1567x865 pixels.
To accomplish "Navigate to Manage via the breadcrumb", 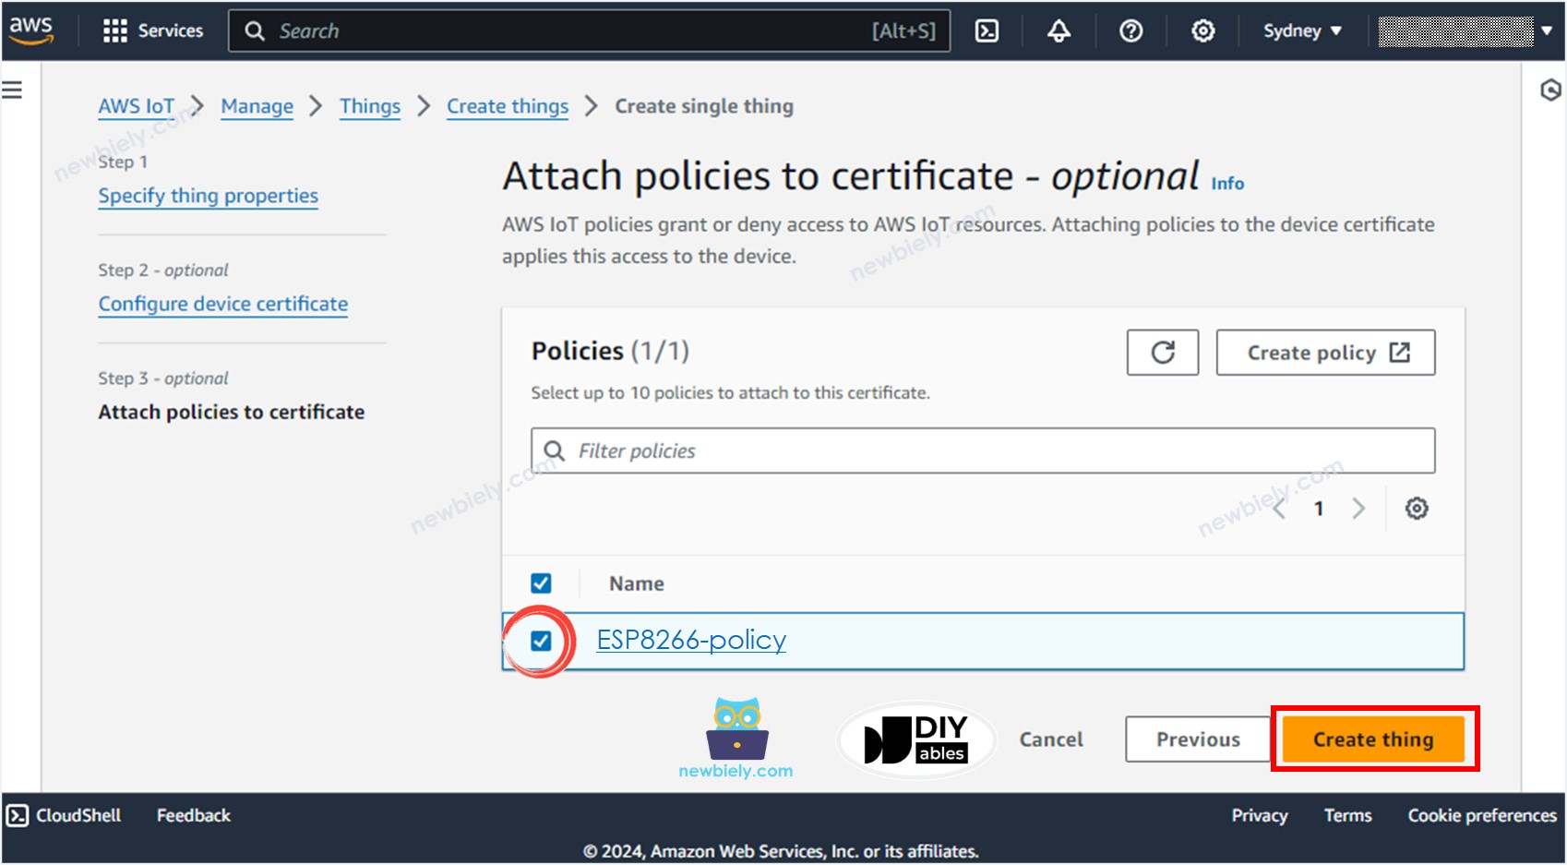I will coord(257,106).
